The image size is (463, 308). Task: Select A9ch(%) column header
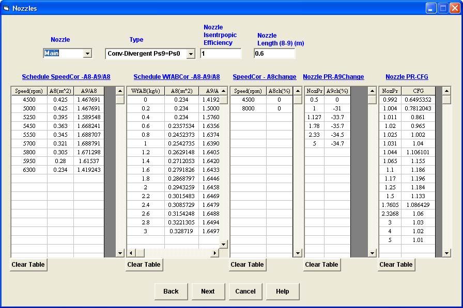(x=337, y=91)
